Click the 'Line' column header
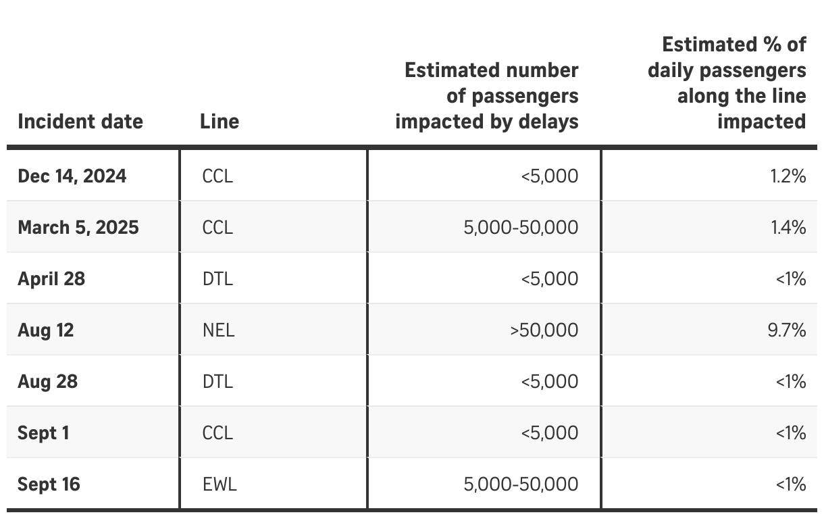 click(x=220, y=122)
